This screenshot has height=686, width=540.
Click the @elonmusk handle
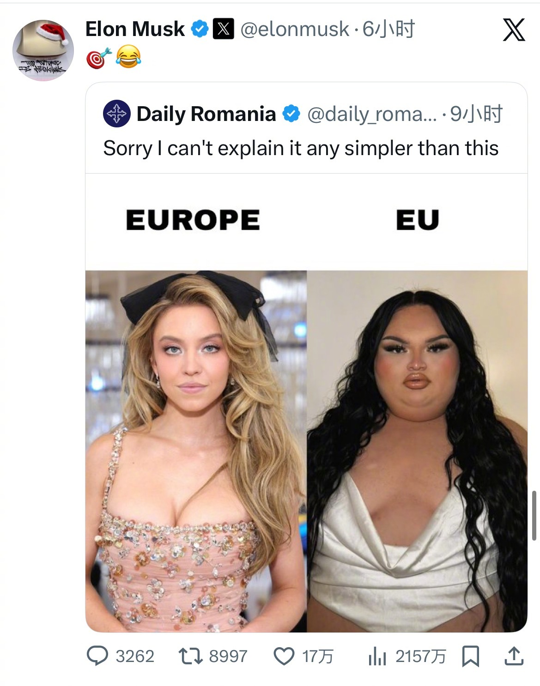click(294, 29)
